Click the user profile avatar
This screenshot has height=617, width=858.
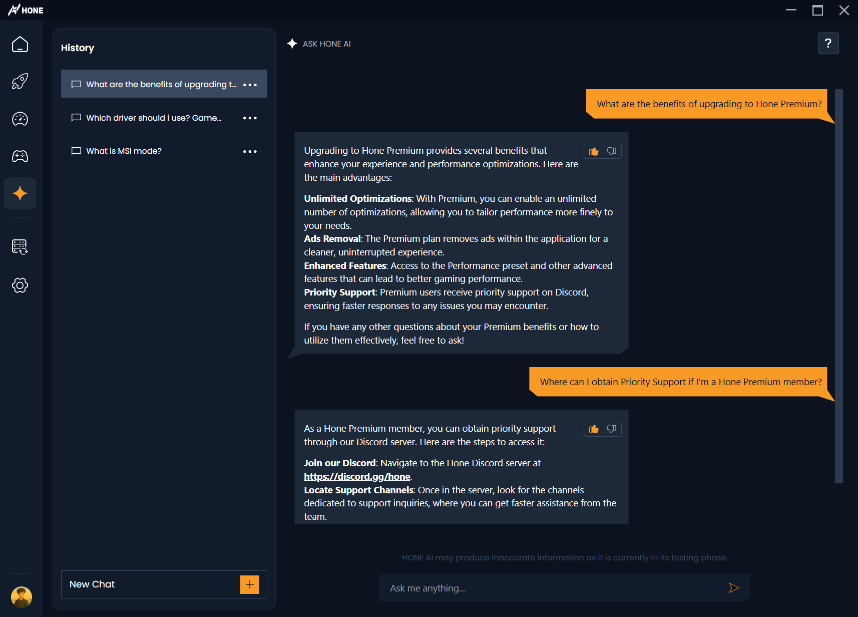21,596
